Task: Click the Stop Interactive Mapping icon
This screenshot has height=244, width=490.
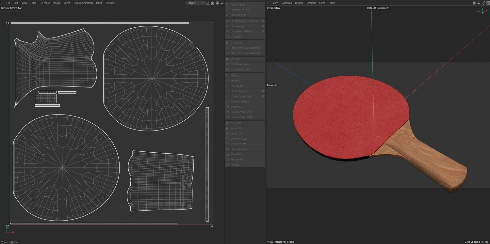Action: pos(227,53)
